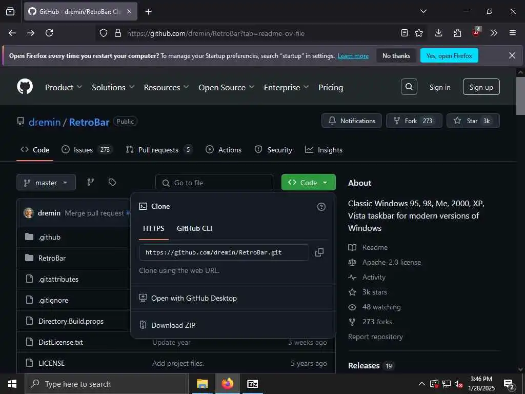Open the Learn more link
Viewport: 525px width, 394px height.
(x=353, y=56)
